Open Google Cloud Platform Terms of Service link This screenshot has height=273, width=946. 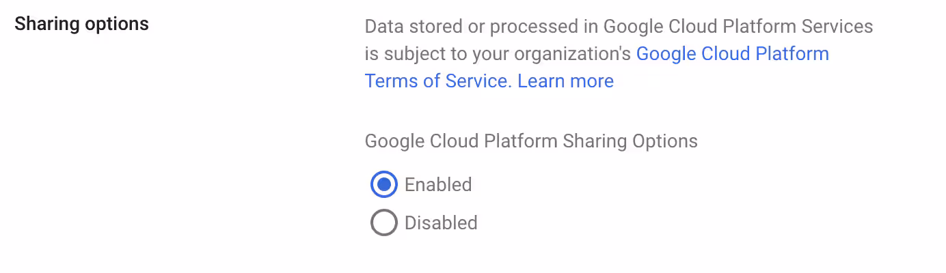coord(732,54)
